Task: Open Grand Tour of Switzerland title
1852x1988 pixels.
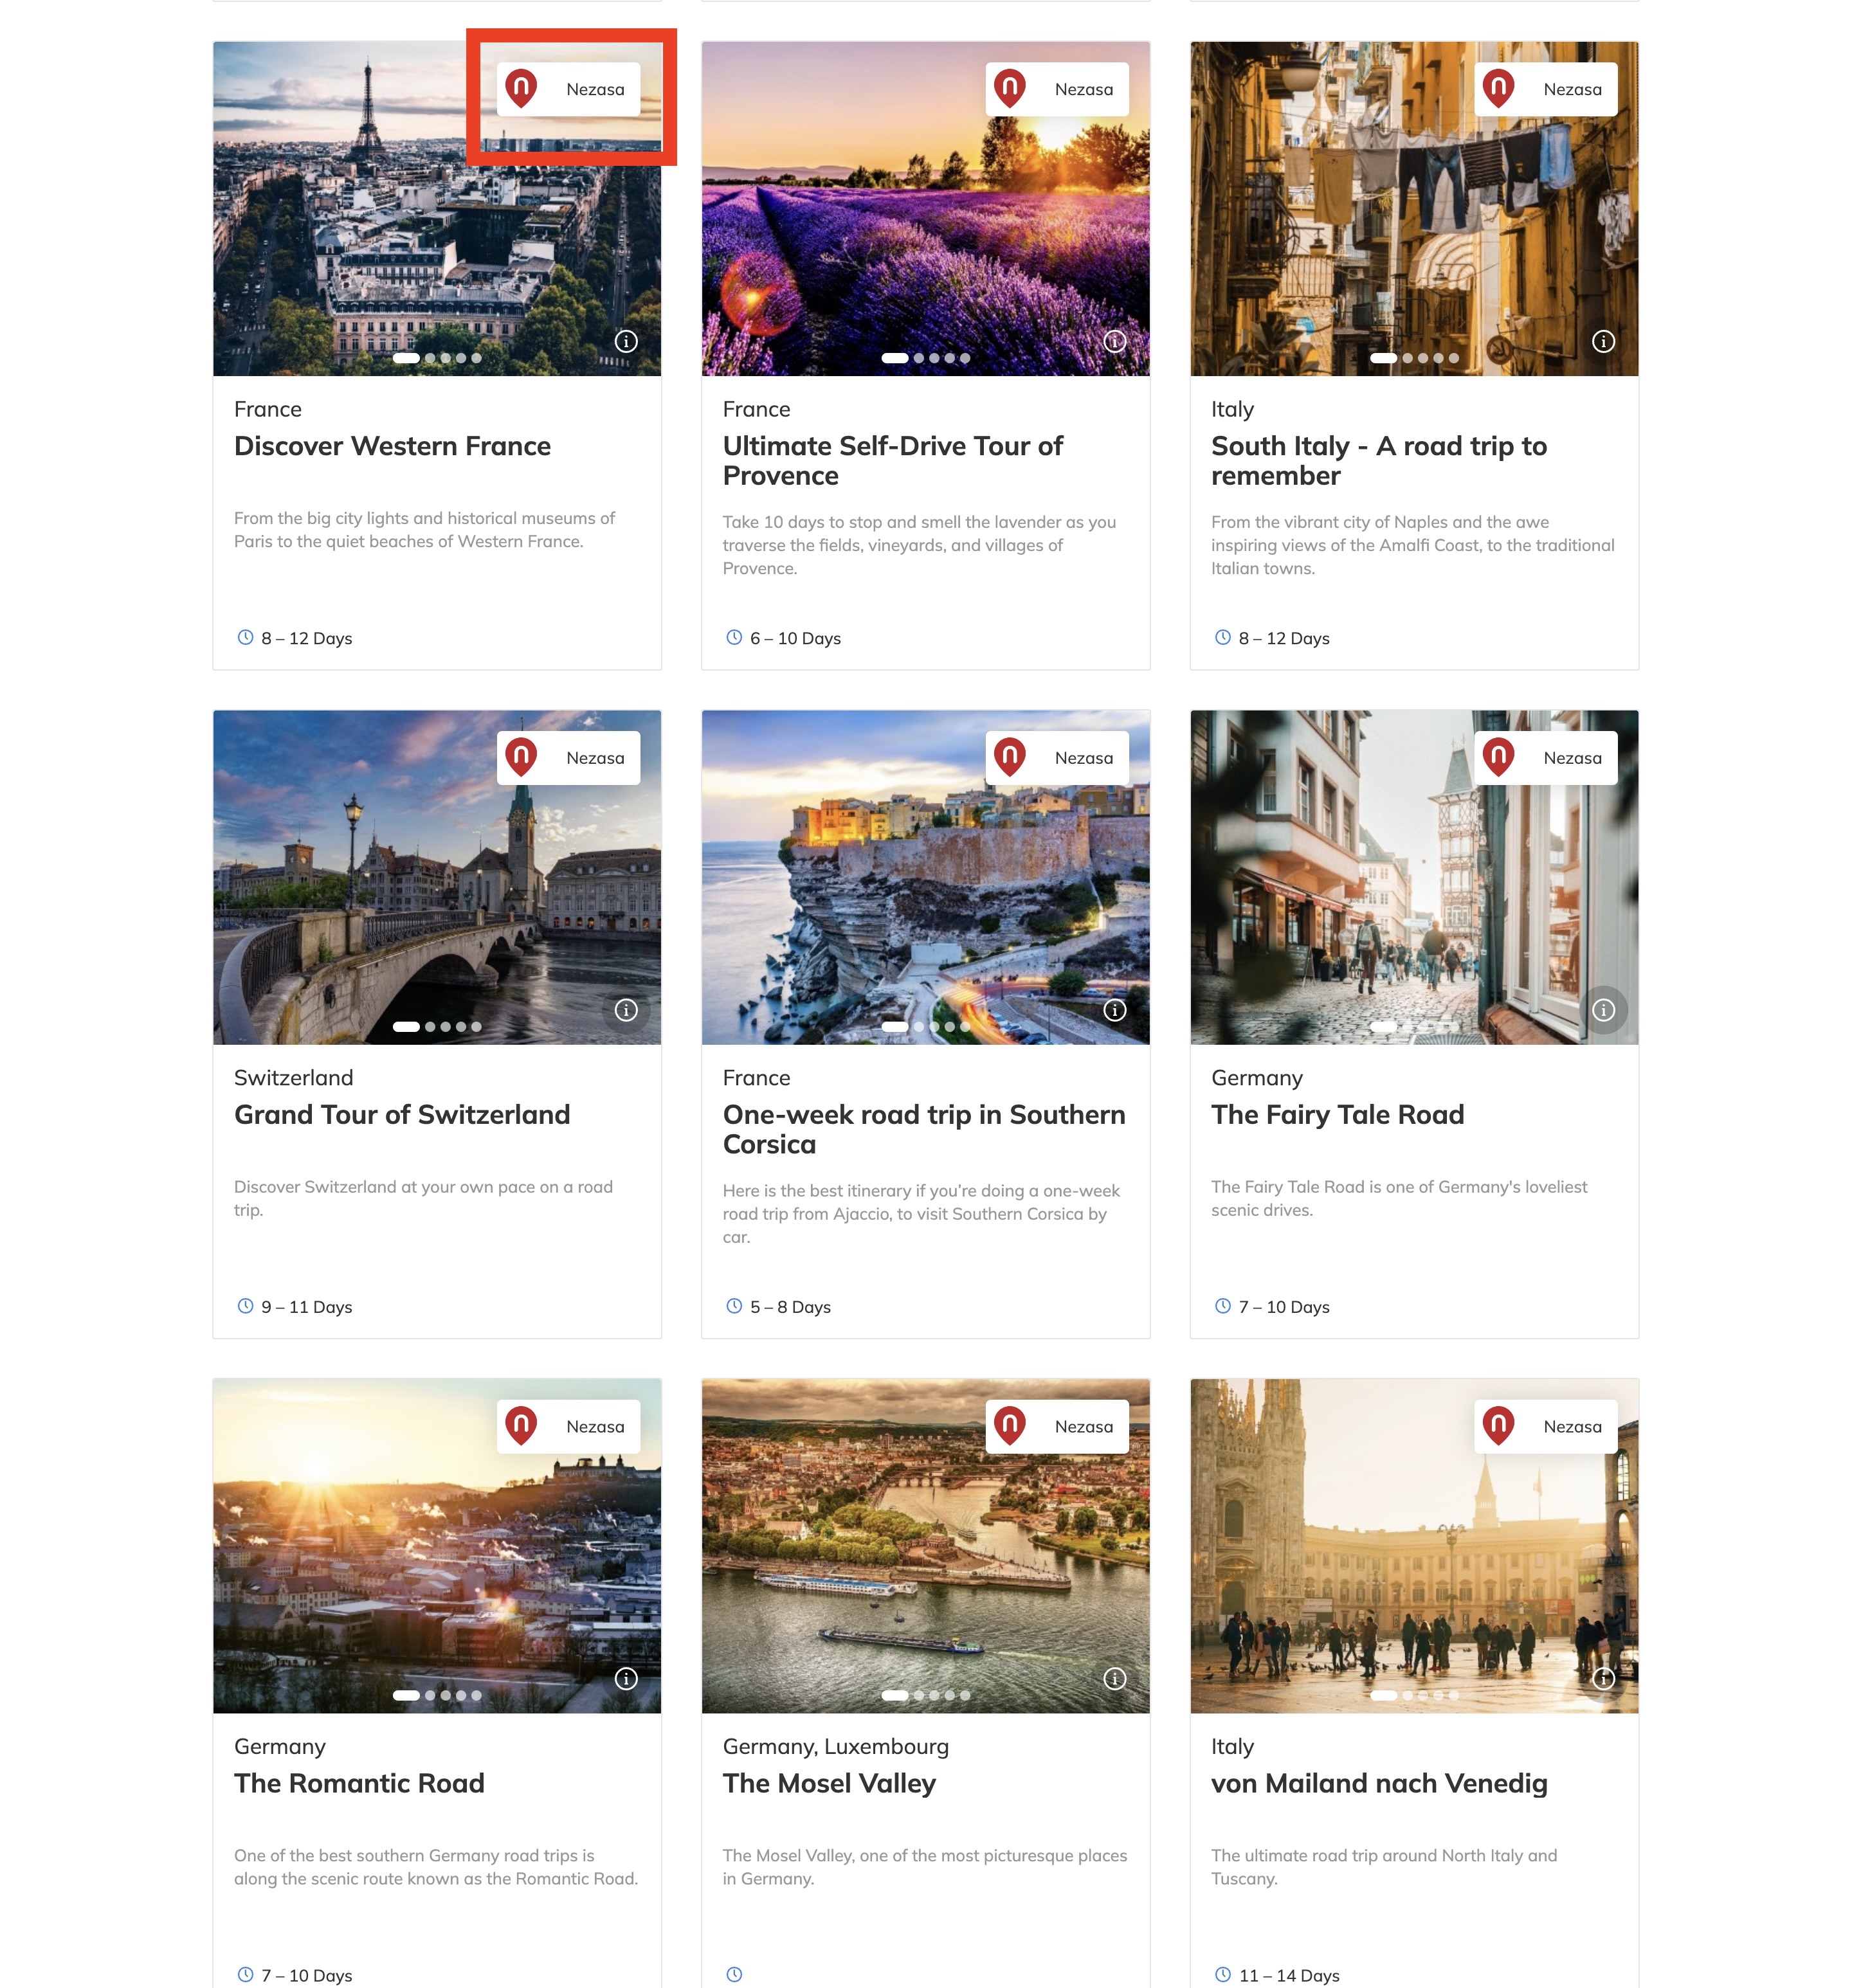Action: pos(402,1115)
